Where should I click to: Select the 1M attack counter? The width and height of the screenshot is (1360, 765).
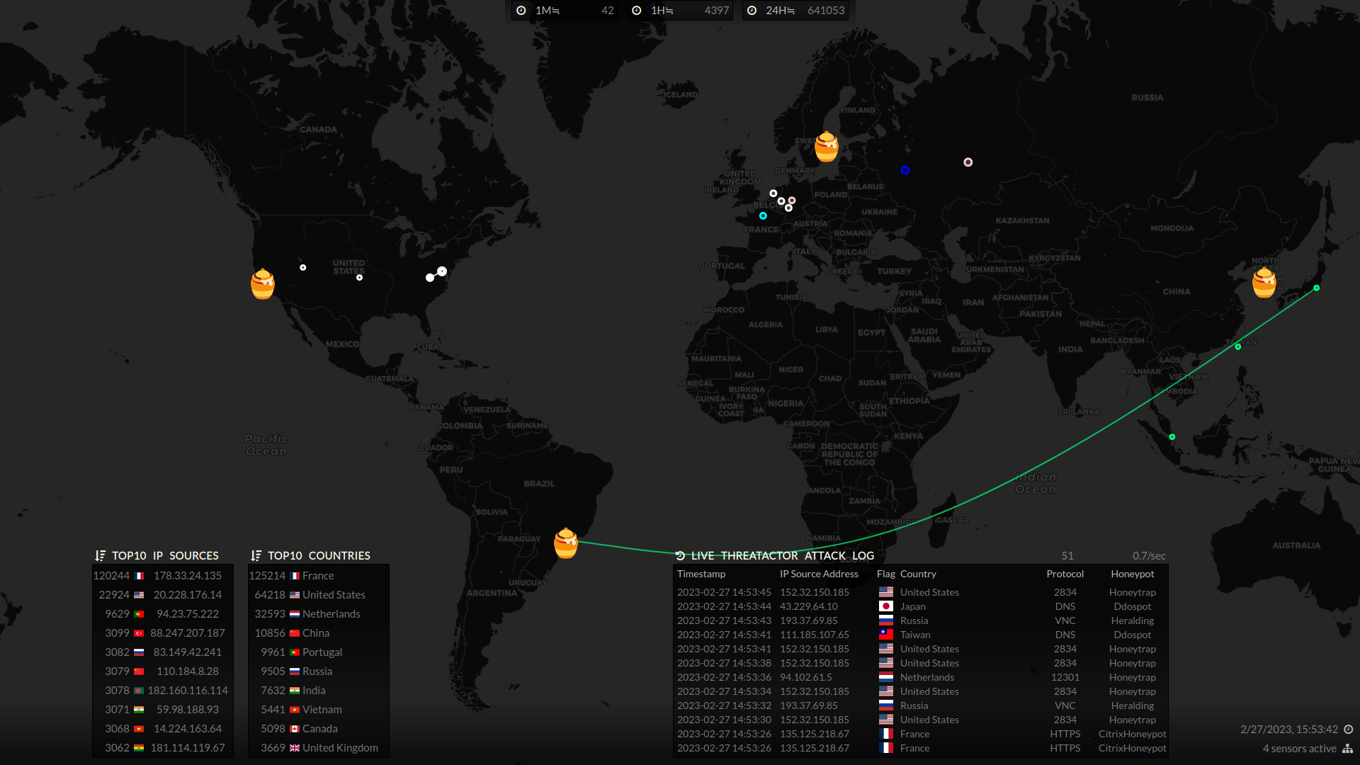tap(566, 11)
